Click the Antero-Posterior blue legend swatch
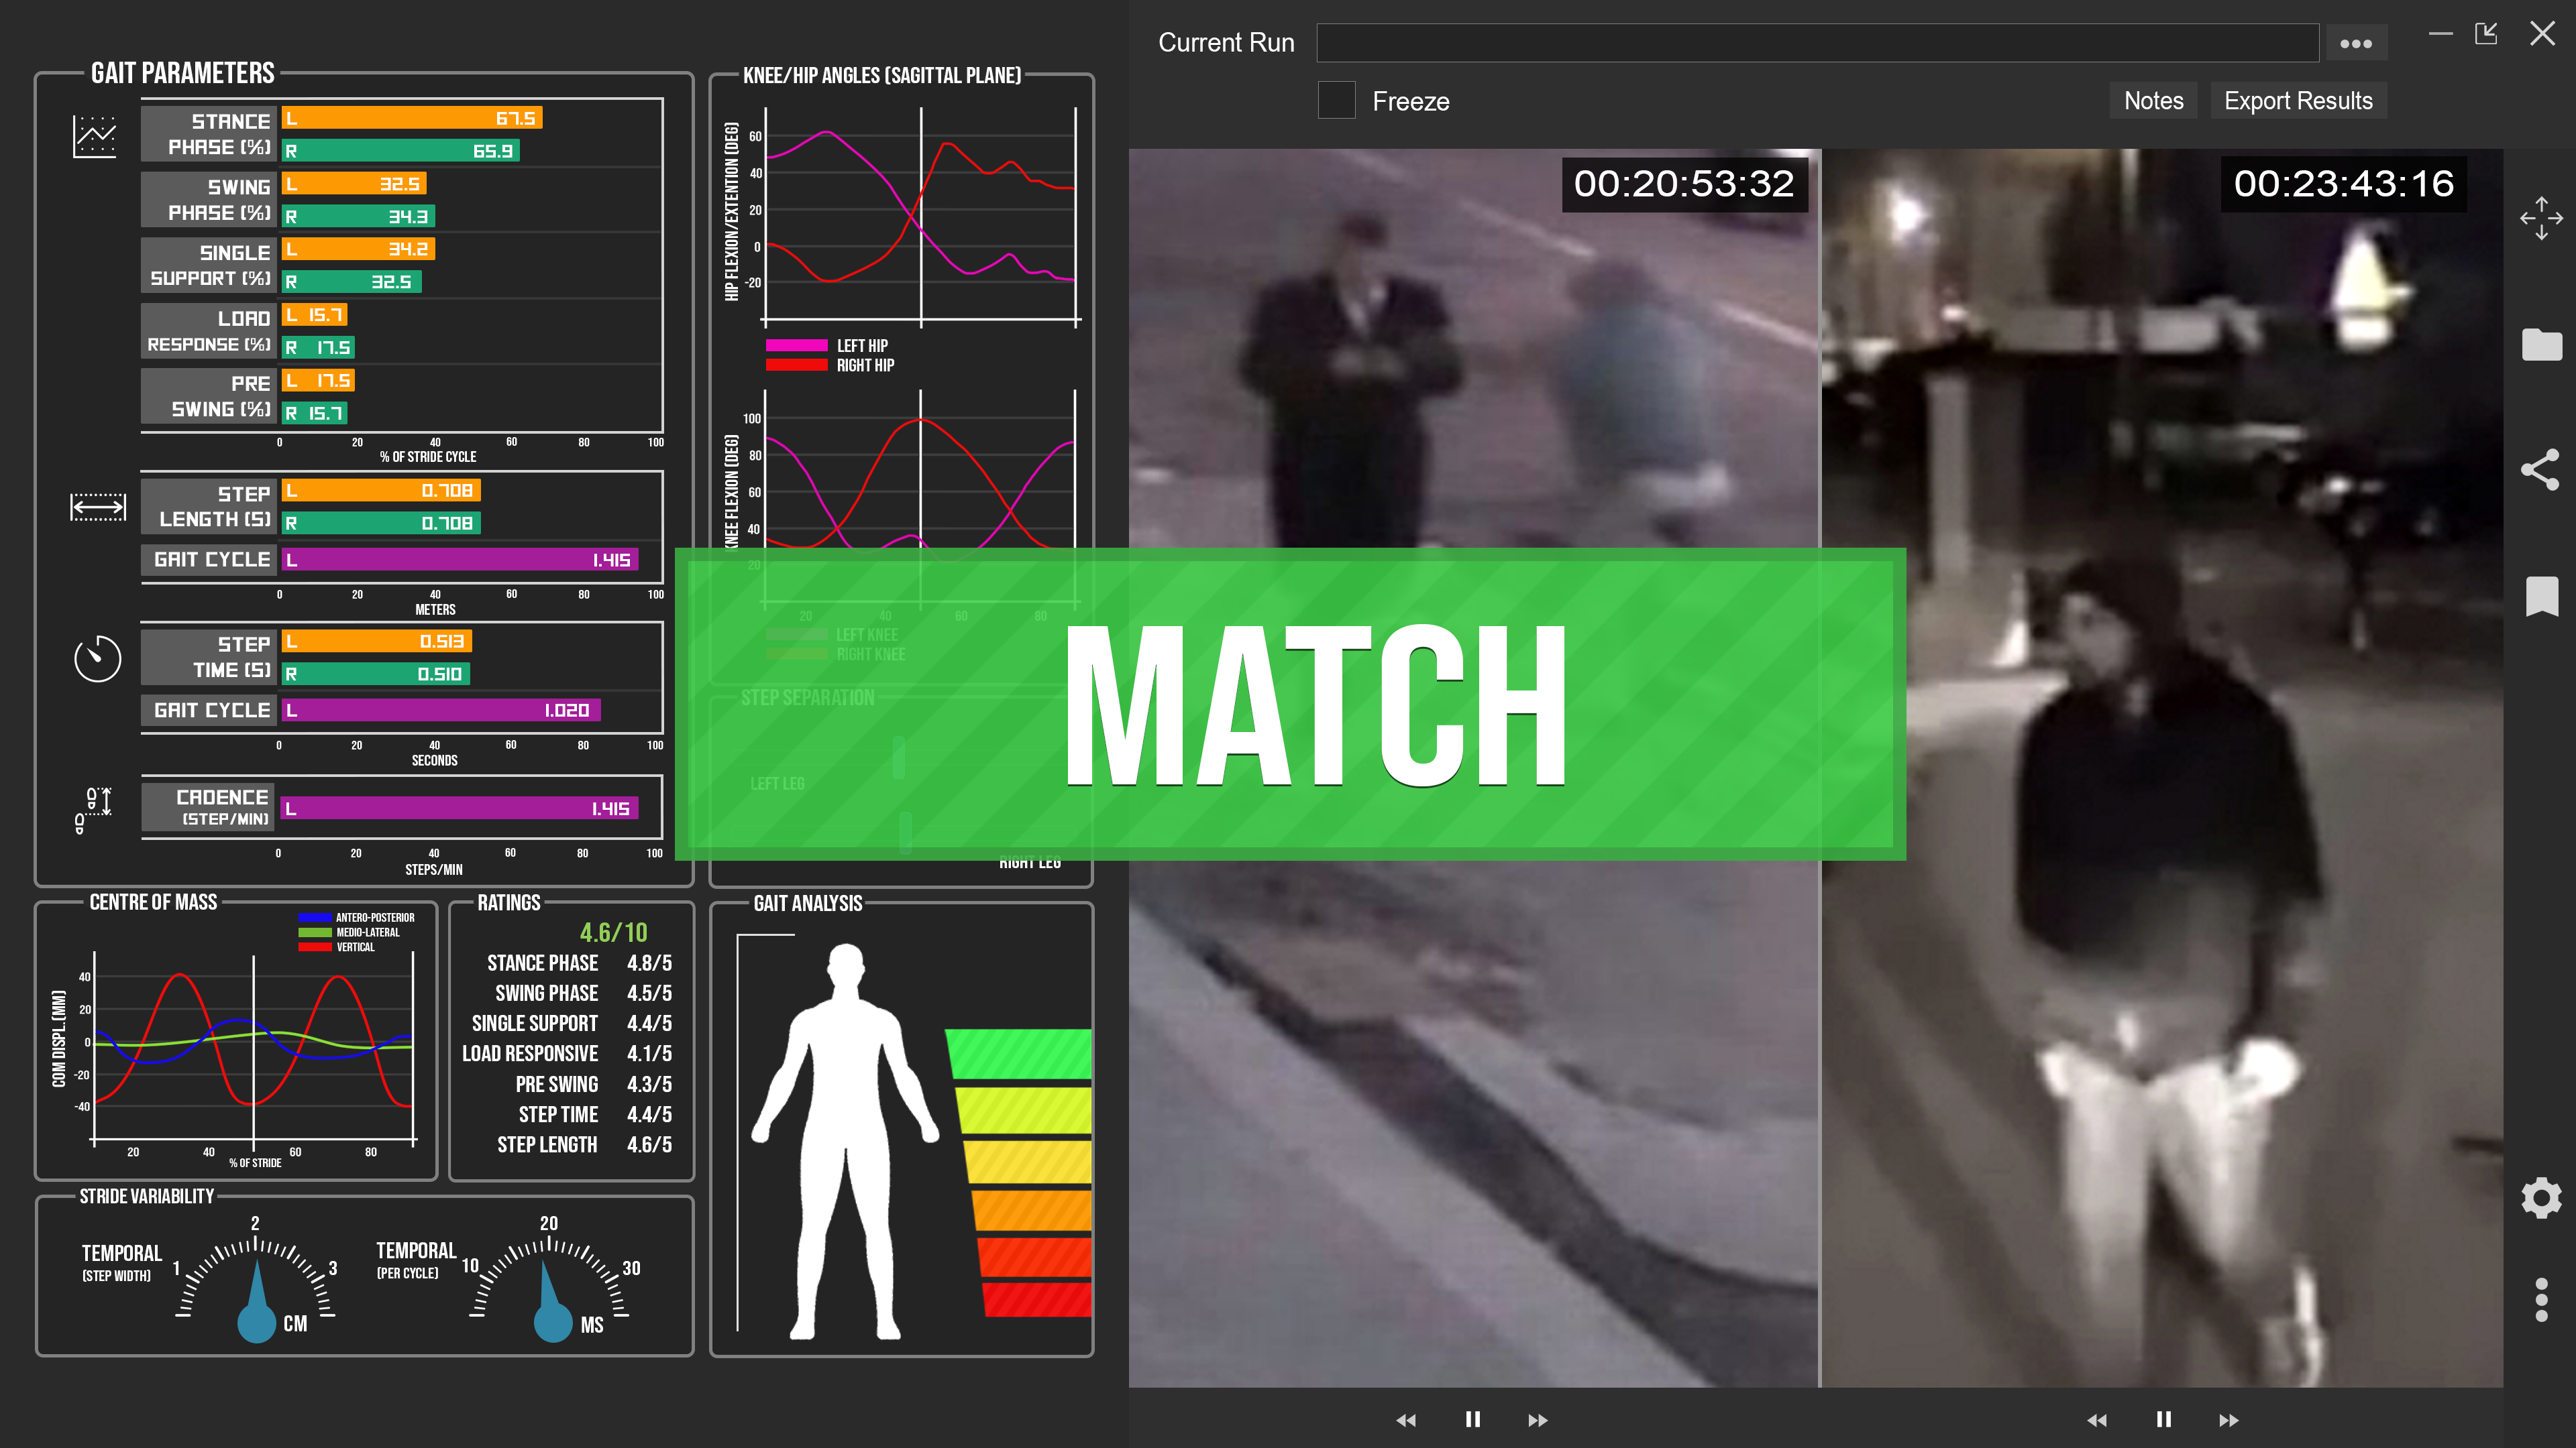2576x1448 pixels. tap(314, 917)
